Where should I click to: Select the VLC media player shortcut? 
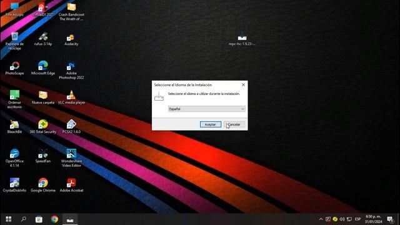[71, 97]
